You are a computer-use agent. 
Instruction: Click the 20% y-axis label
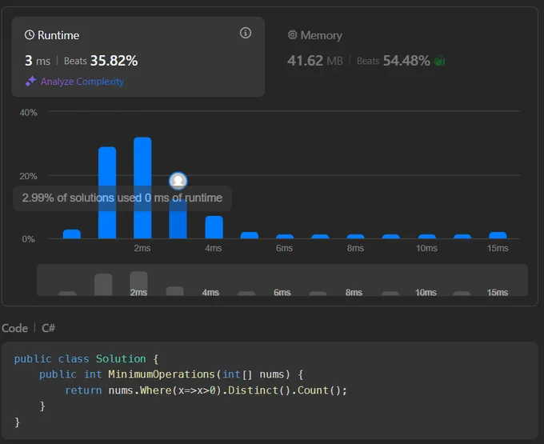pyautogui.click(x=29, y=176)
